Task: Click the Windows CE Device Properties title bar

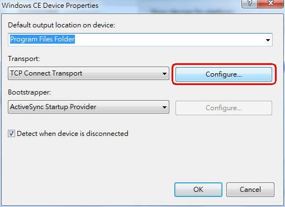Action: click(121, 6)
